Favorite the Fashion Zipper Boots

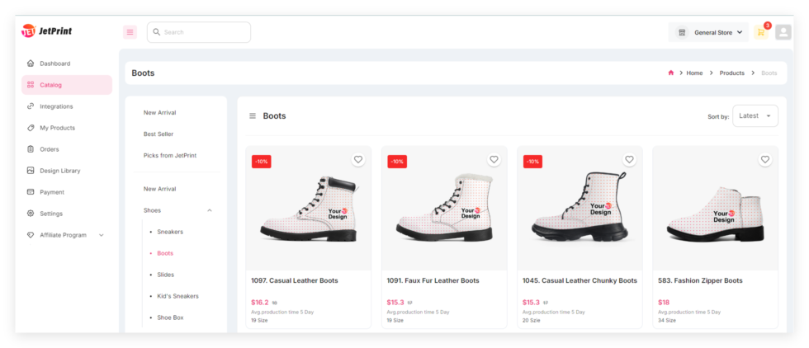tap(764, 159)
